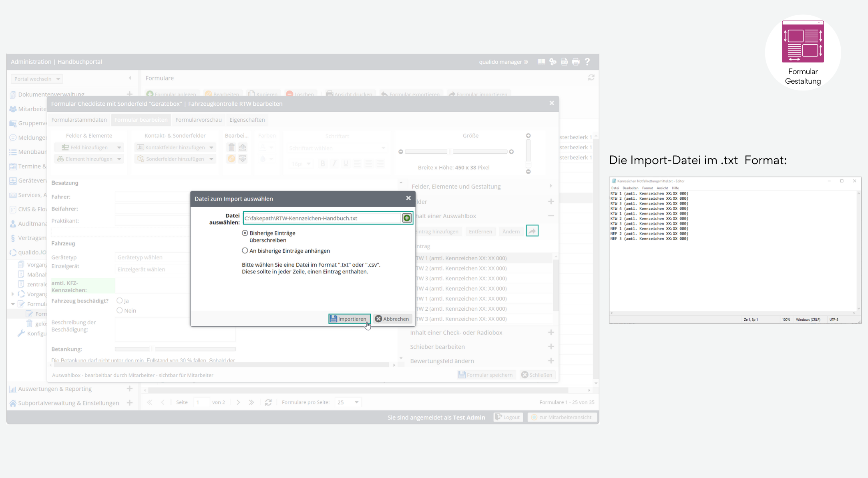
Task: Click the trash delete icon under Bearbeiten
Action: click(231, 147)
